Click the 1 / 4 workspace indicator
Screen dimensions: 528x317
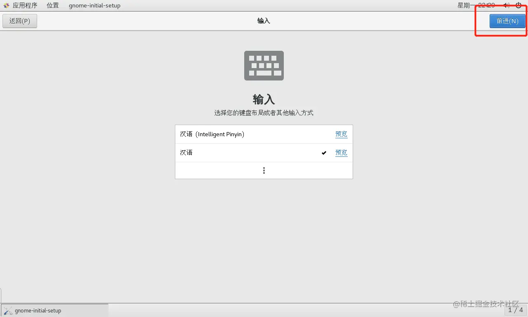click(515, 310)
